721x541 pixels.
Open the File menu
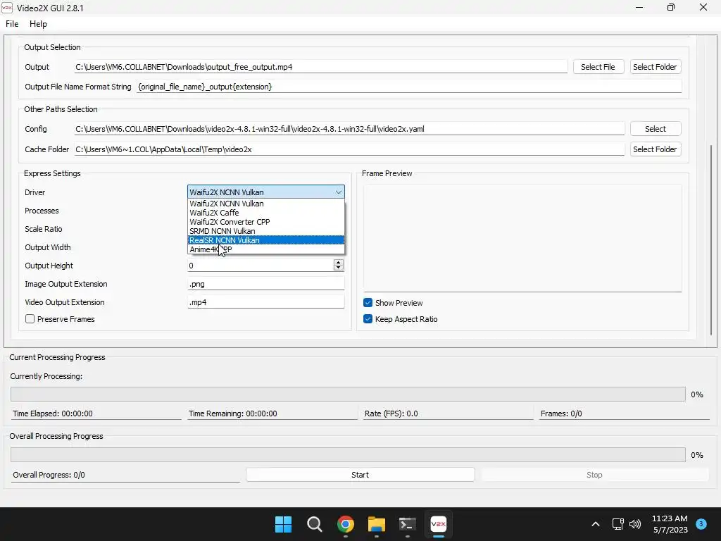[12, 24]
